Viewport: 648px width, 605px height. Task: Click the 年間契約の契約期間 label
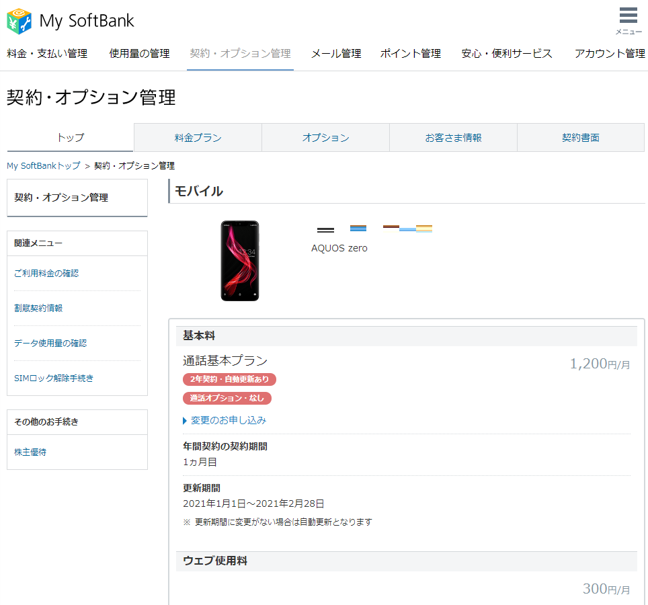pos(225,446)
